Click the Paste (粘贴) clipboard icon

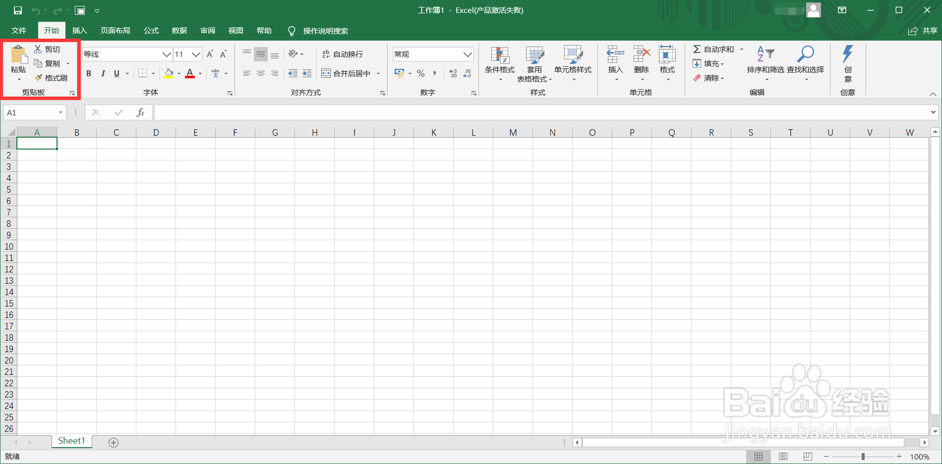[x=19, y=54]
